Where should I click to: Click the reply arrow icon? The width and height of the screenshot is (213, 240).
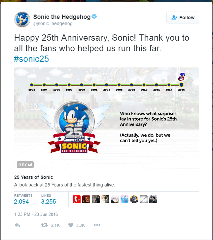[x=18, y=225]
